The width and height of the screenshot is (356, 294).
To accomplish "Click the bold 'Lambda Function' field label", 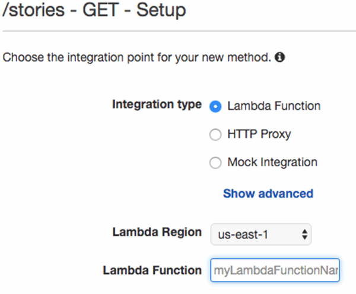I will 152,270.
